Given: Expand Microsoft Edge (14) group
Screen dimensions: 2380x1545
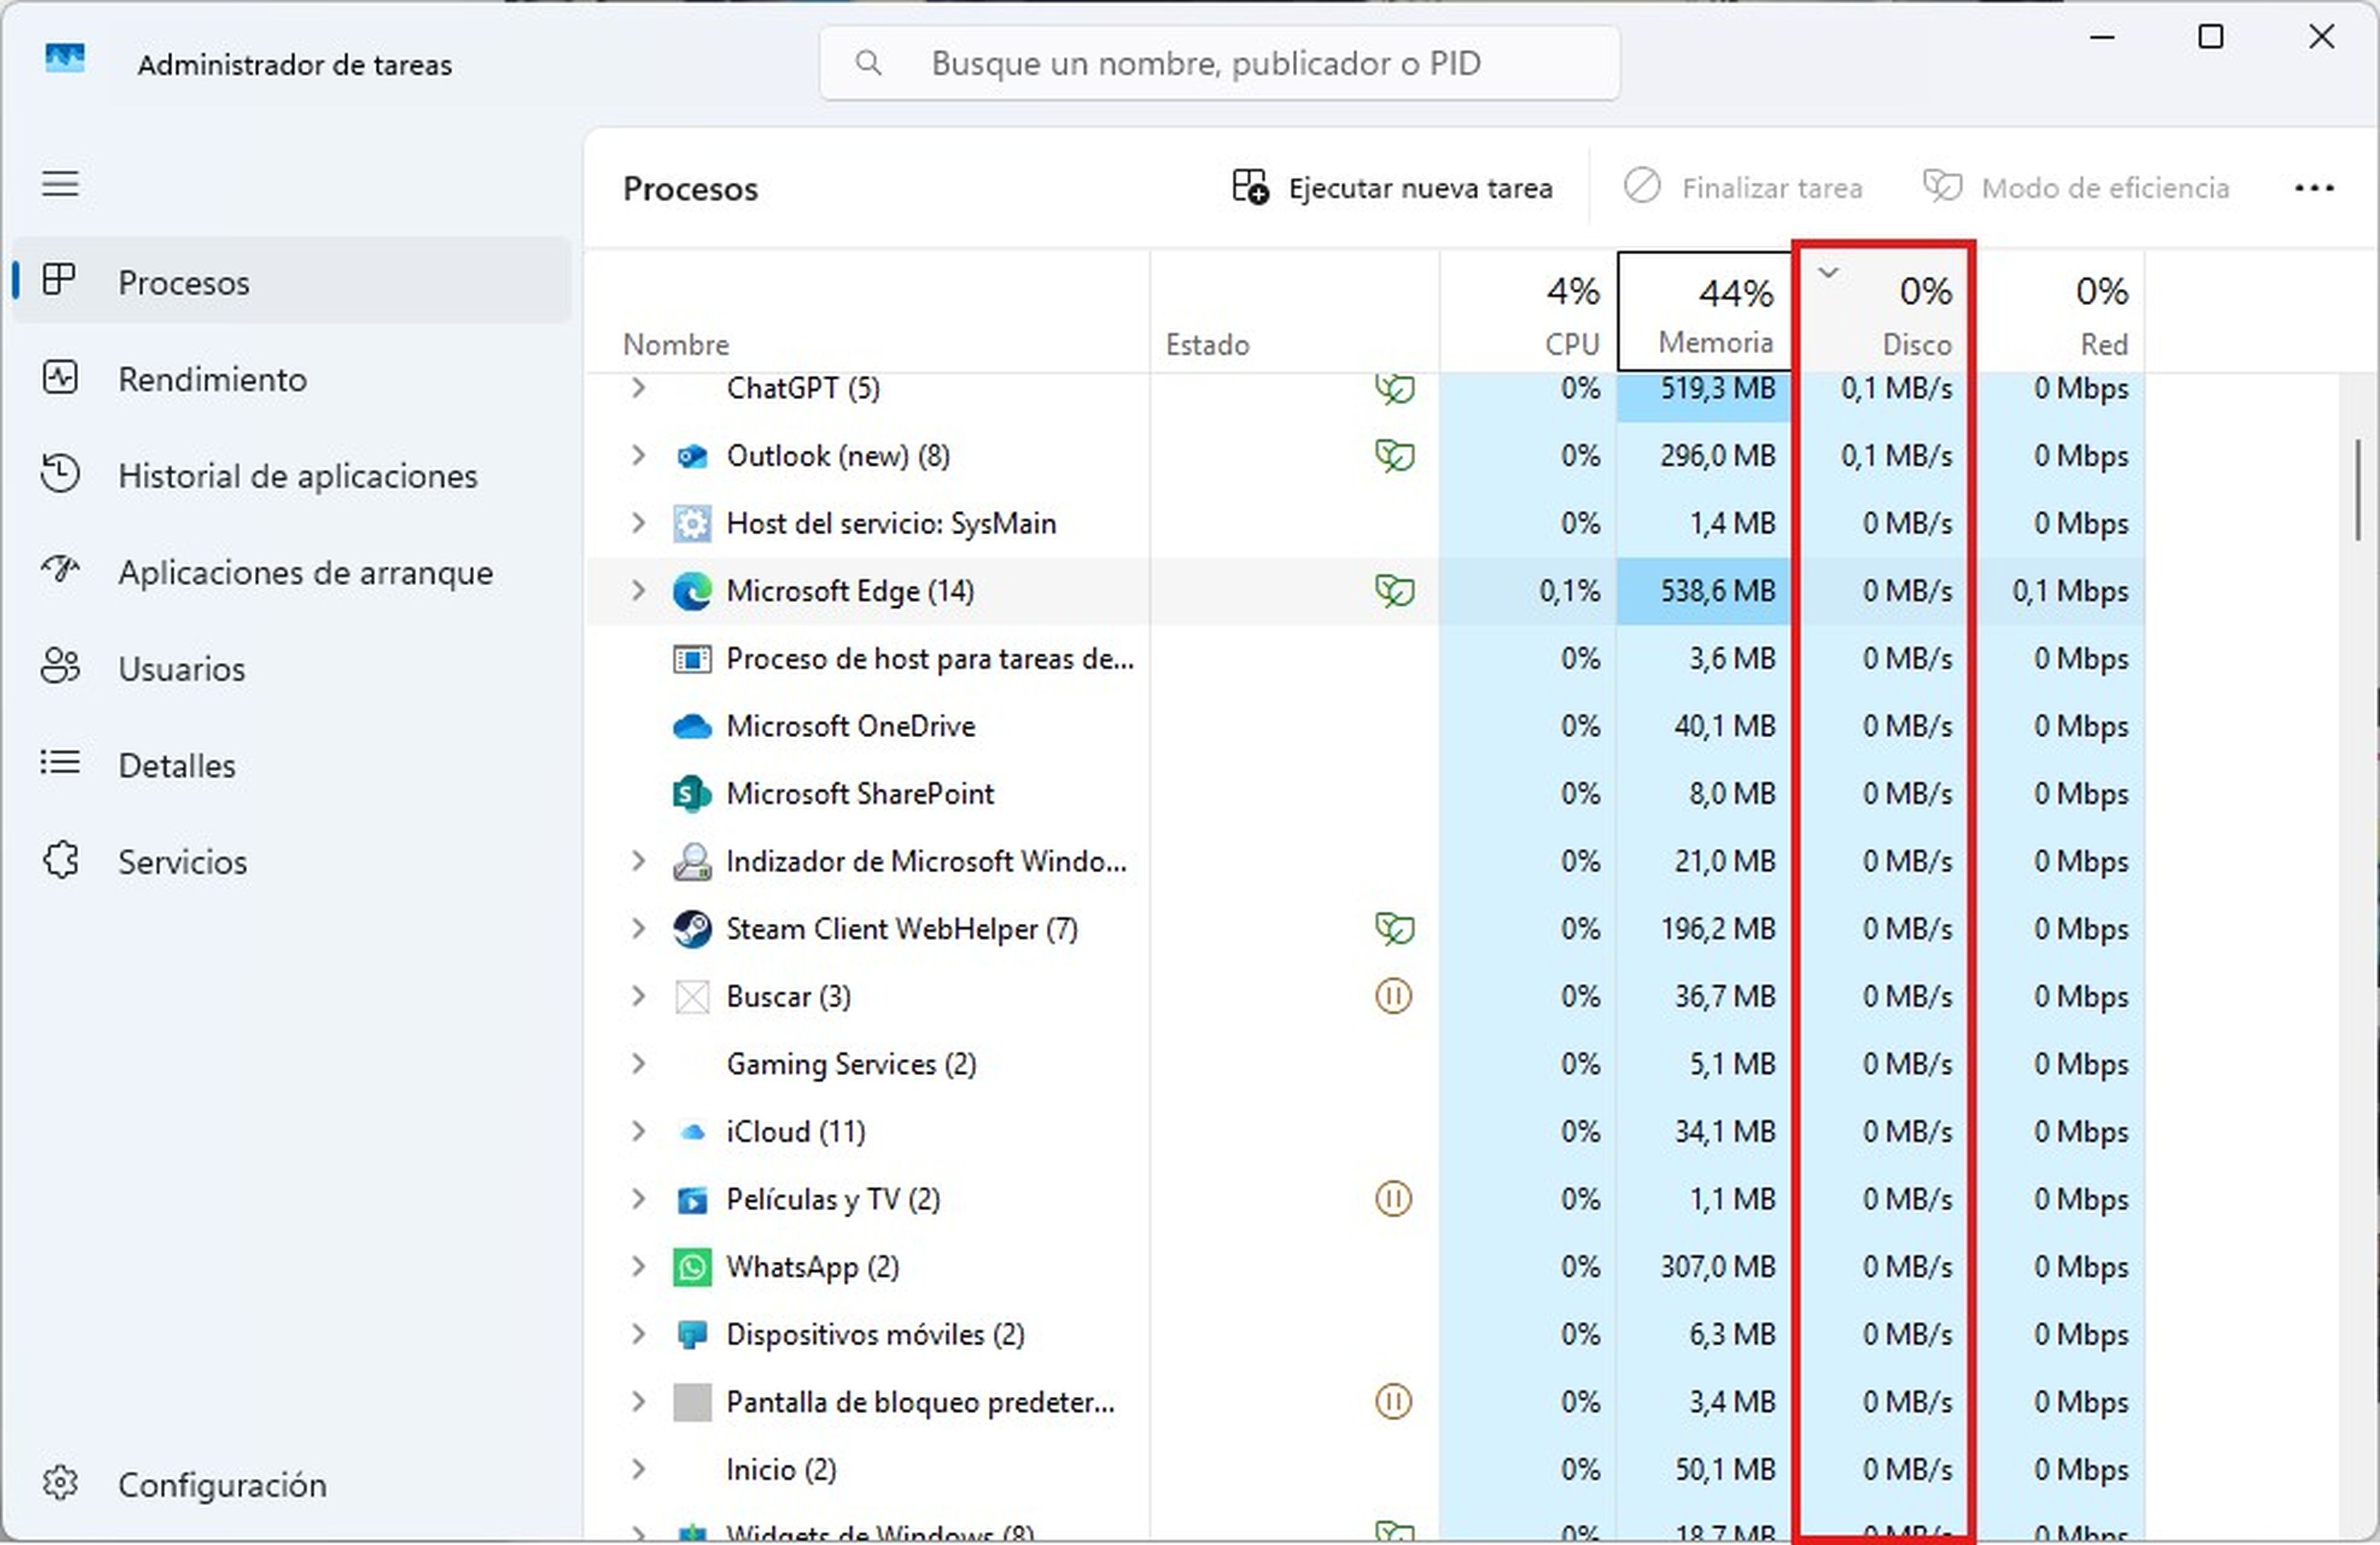Looking at the screenshot, I should click(638, 590).
